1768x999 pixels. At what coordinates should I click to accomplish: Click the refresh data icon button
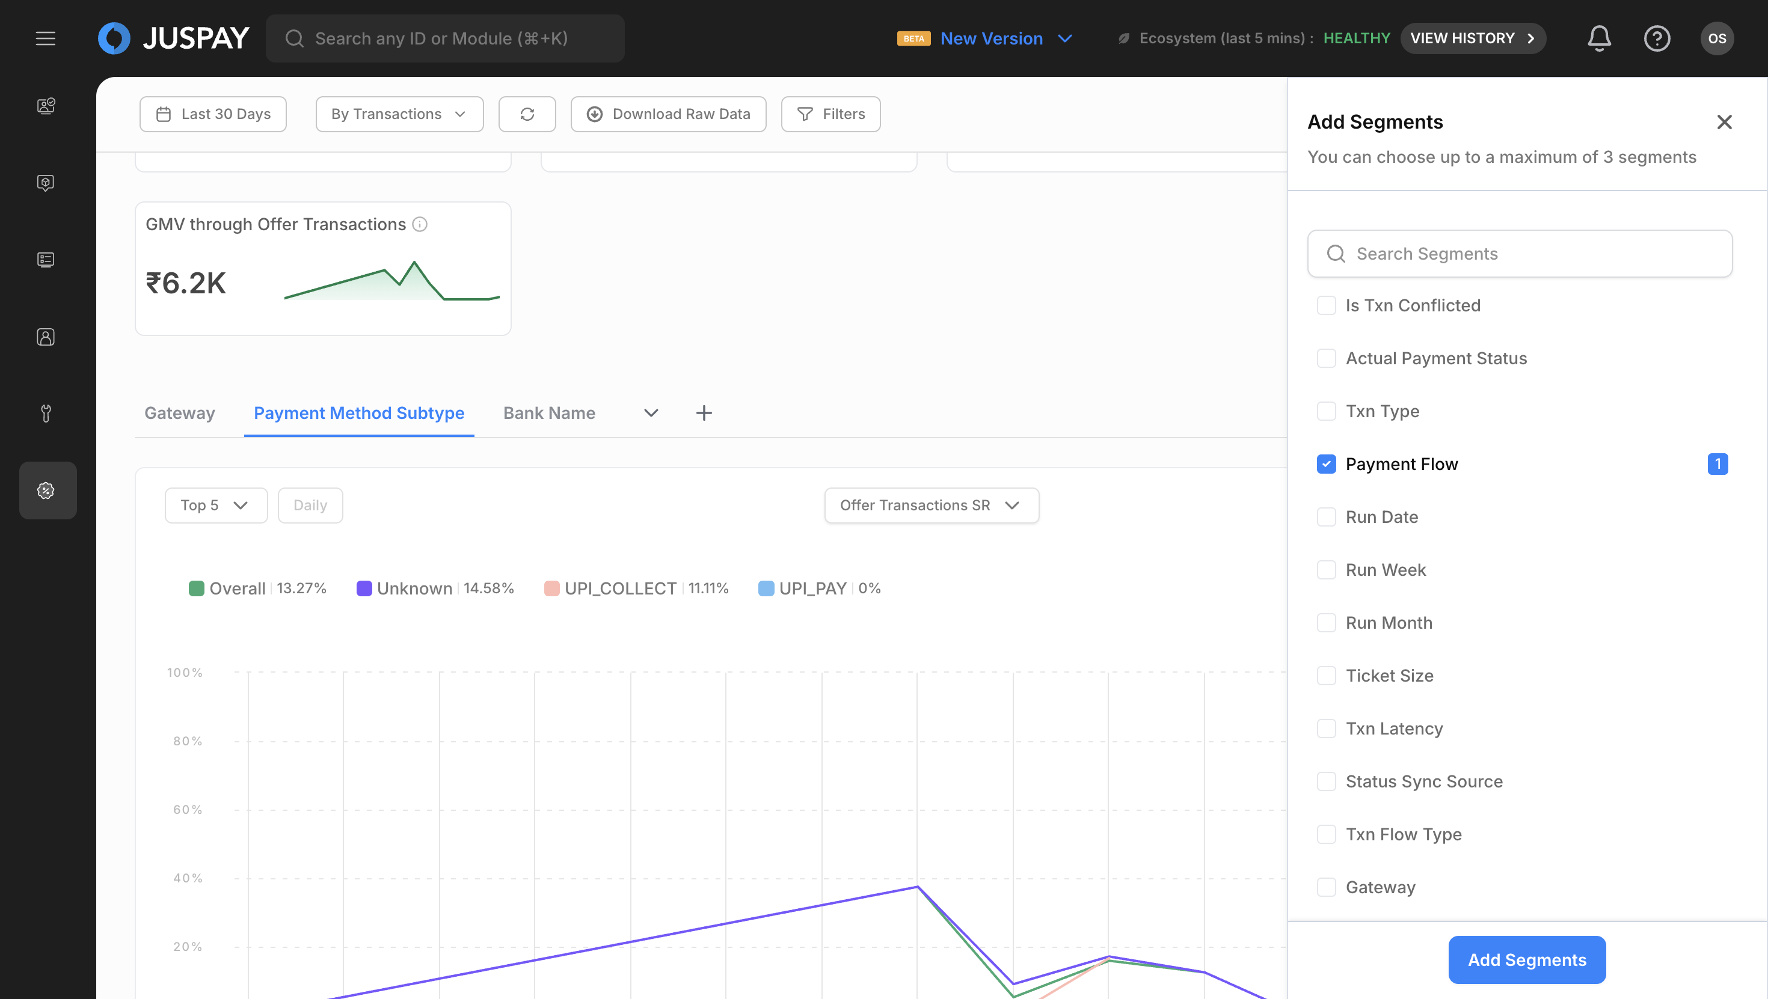point(526,114)
